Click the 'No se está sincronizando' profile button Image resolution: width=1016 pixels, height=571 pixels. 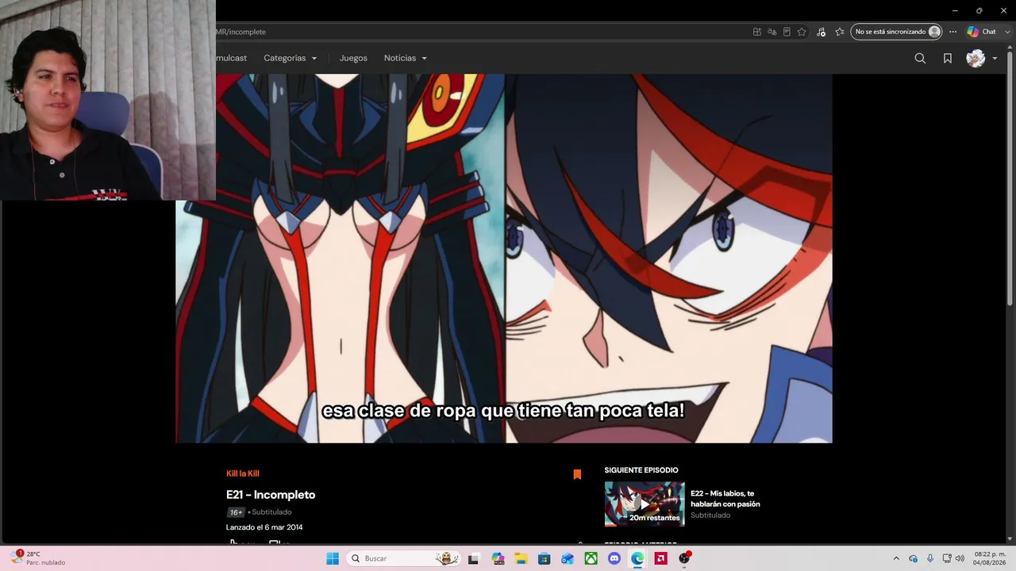(896, 32)
